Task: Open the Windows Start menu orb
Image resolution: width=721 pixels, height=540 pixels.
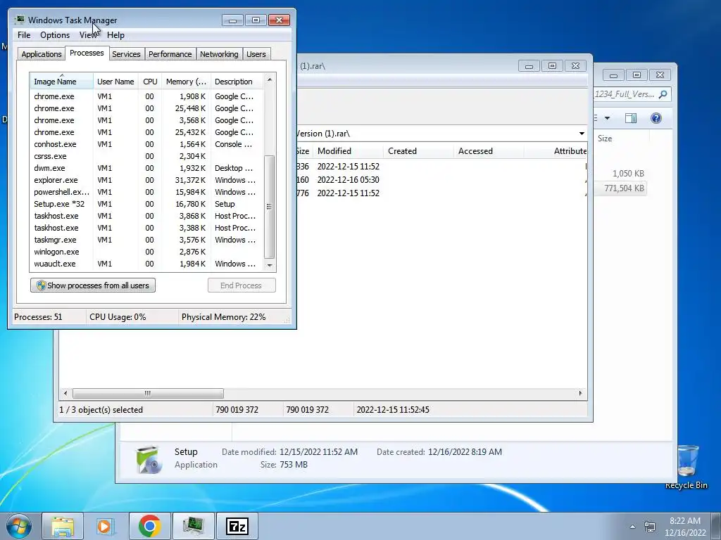Action: [19, 526]
